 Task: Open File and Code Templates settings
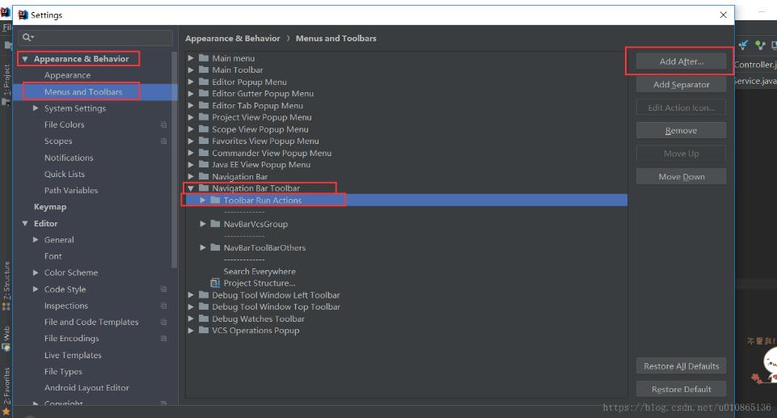coord(91,322)
